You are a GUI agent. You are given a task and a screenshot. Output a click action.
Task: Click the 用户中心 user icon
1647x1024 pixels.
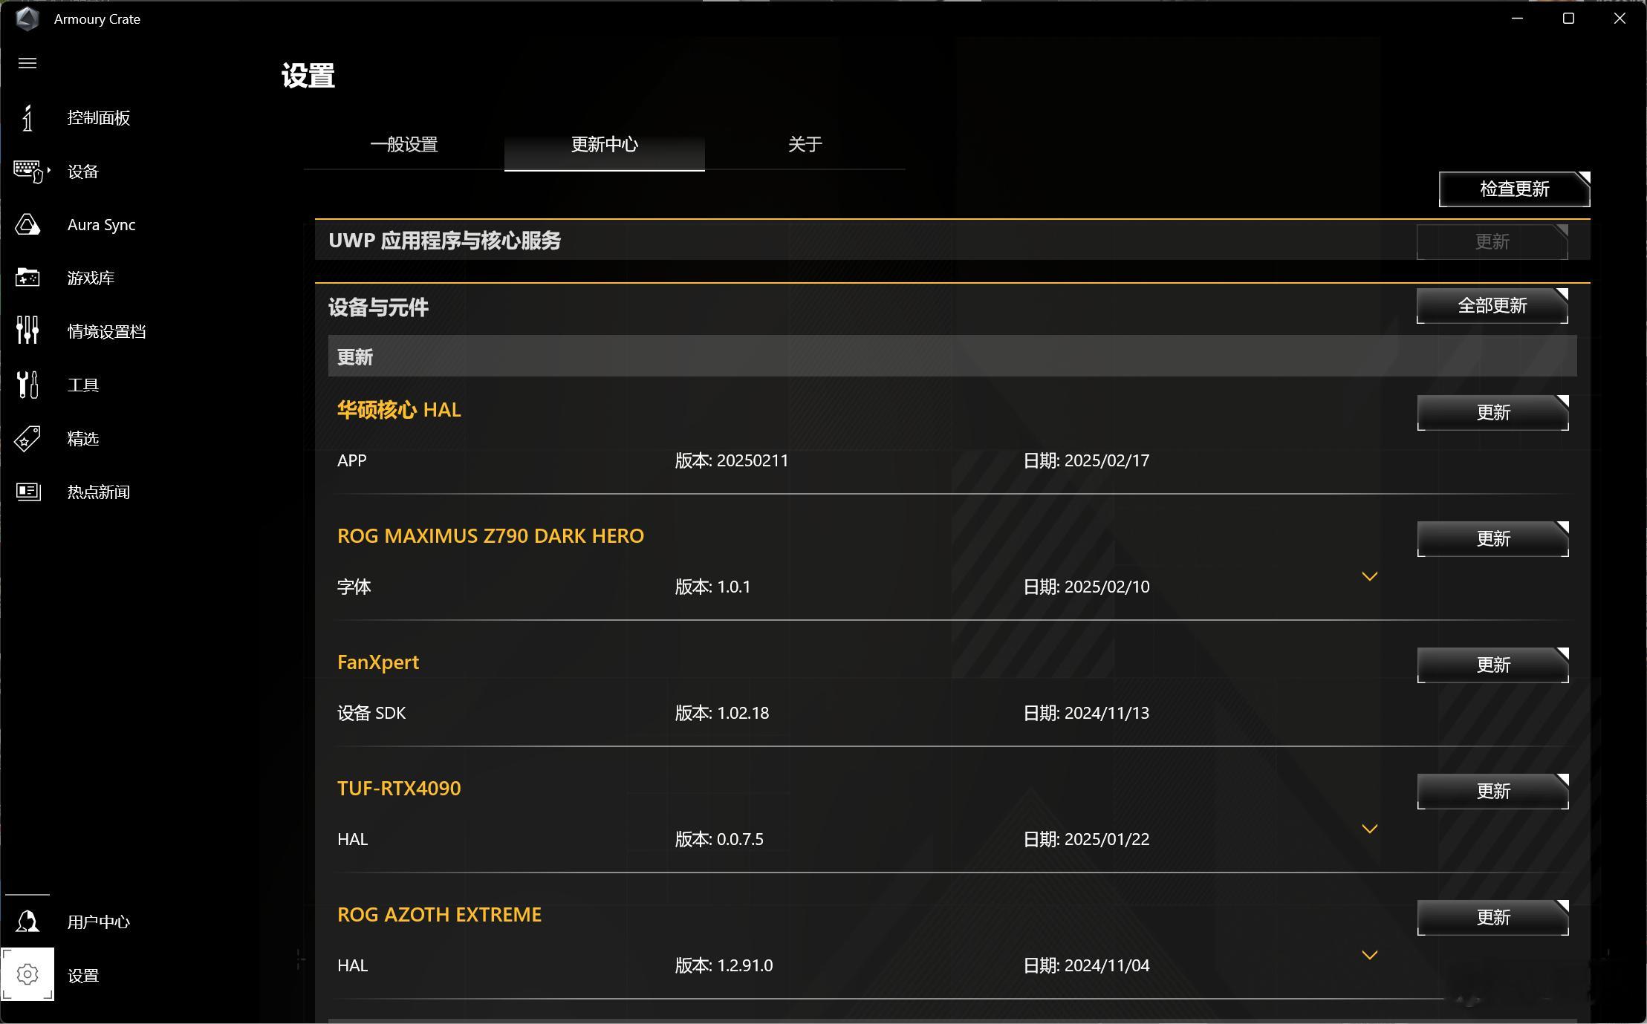pos(27,922)
